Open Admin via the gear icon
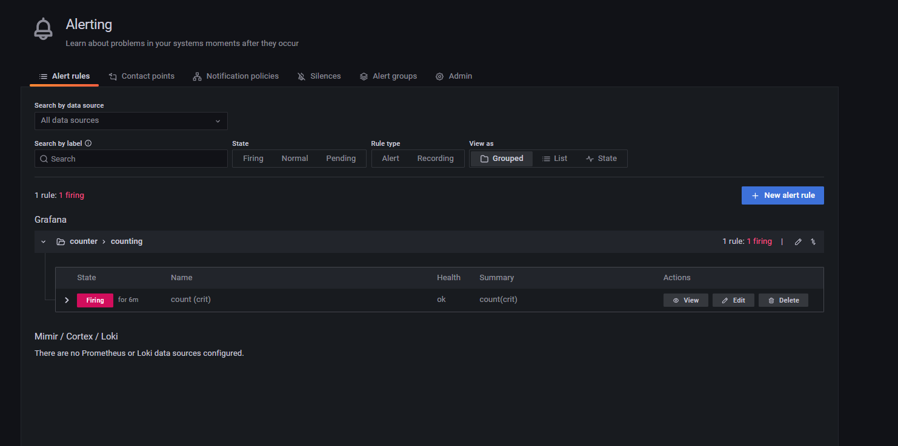 [439, 76]
